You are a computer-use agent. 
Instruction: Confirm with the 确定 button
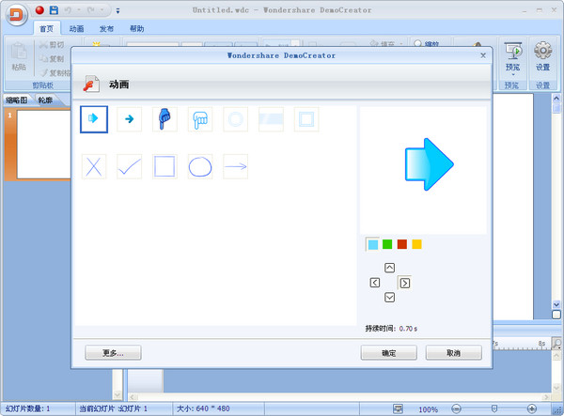(389, 353)
